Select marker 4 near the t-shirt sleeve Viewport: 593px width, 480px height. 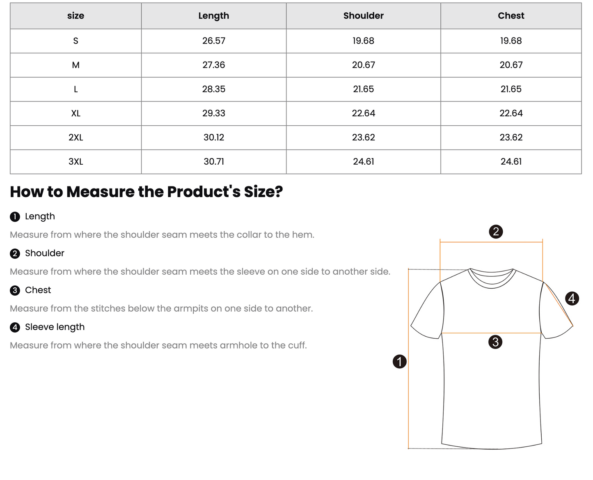click(x=572, y=298)
